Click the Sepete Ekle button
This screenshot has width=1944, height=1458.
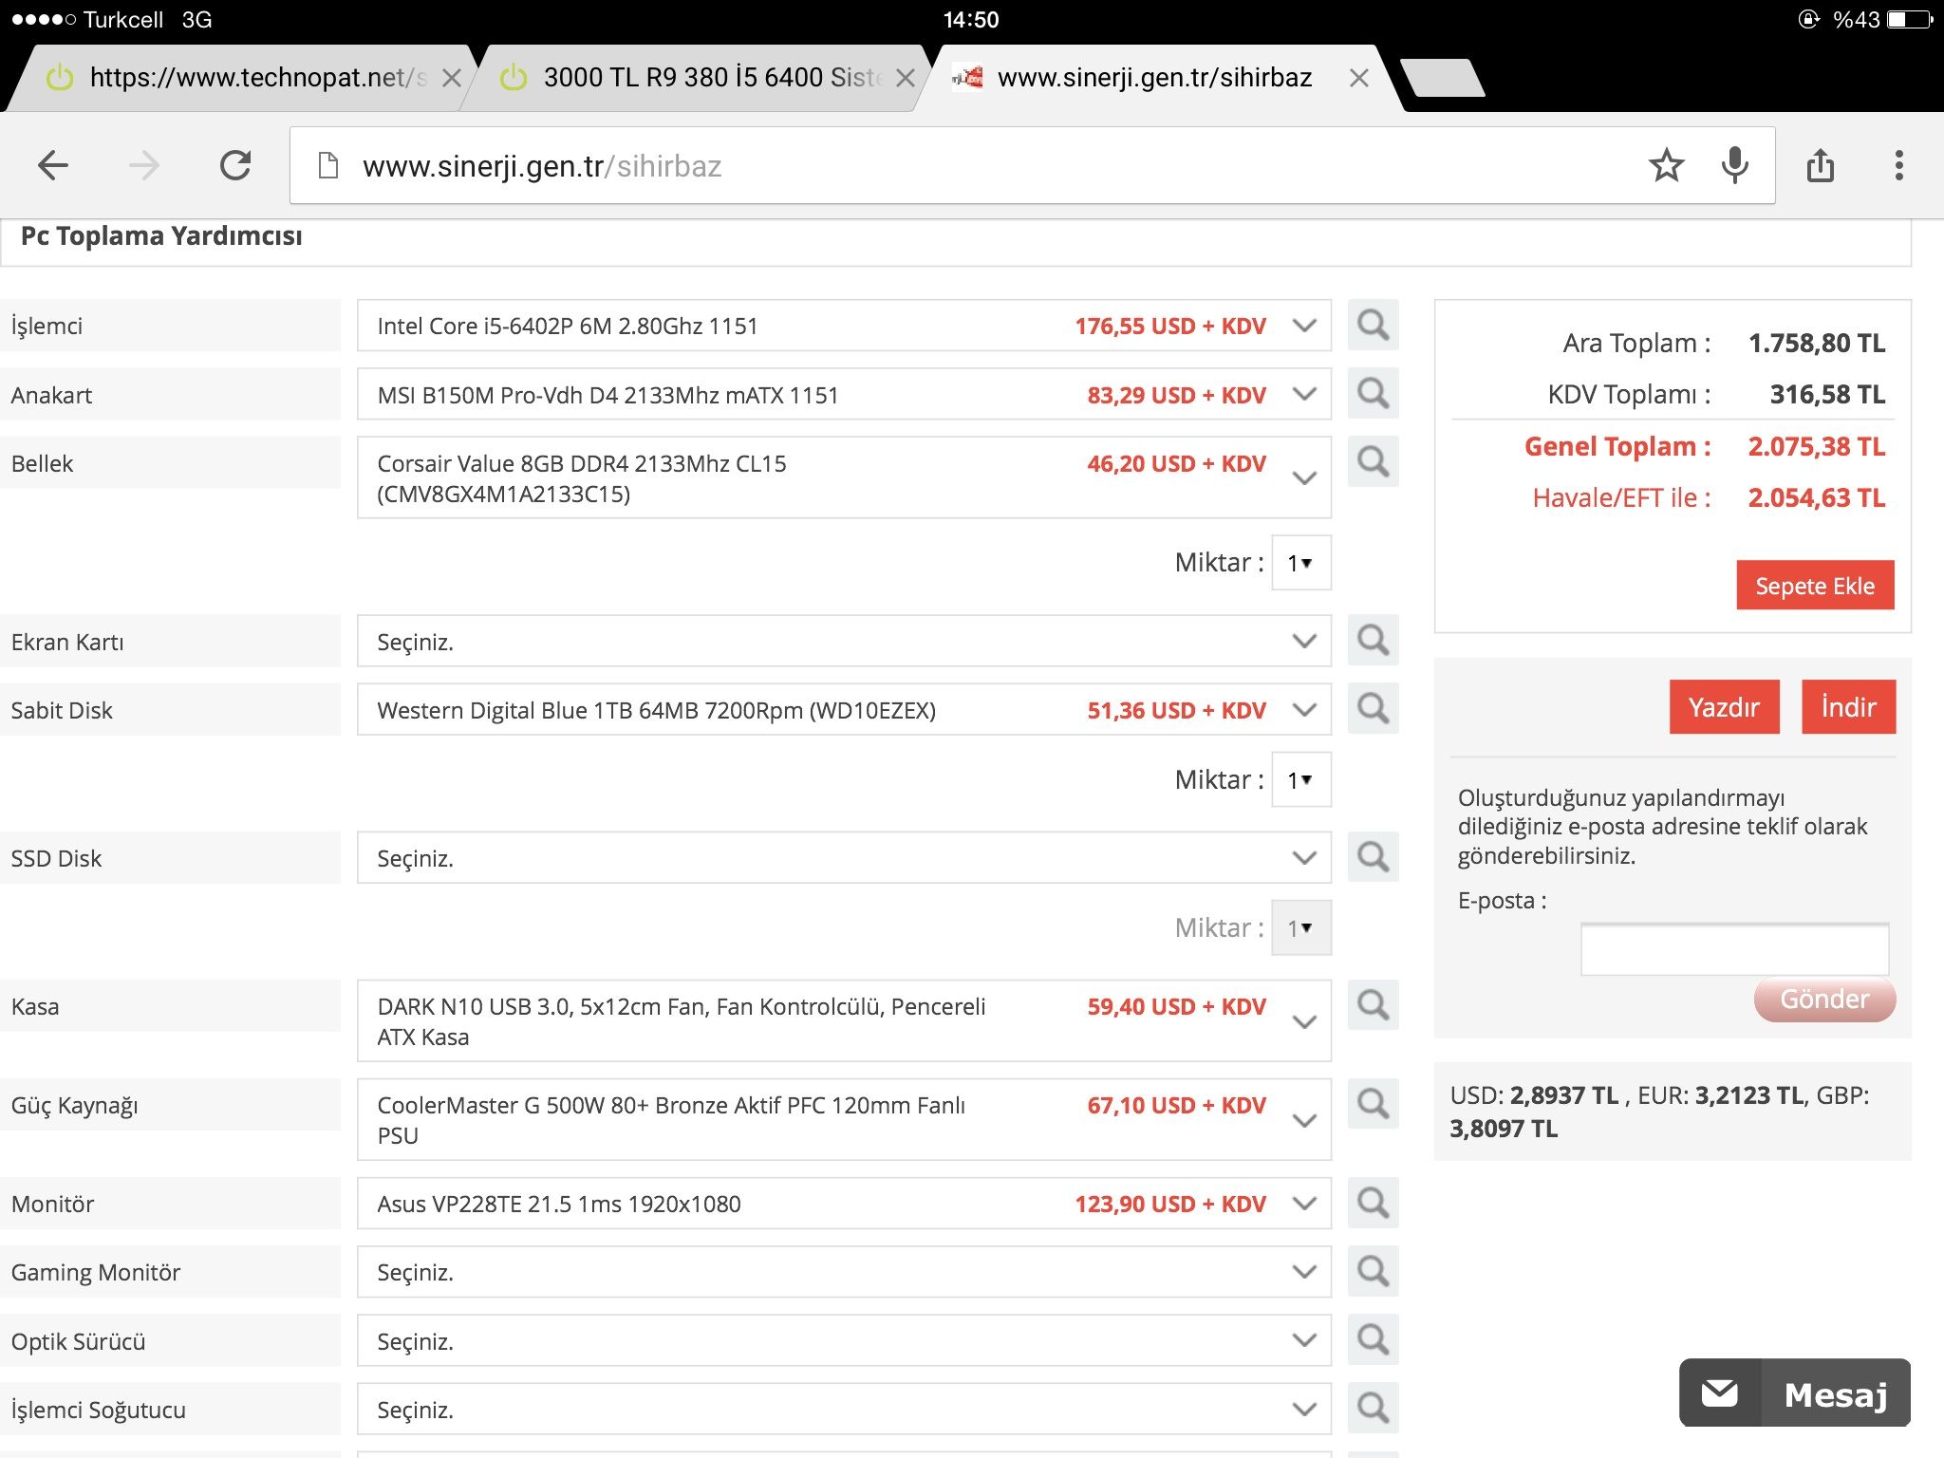click(1814, 586)
